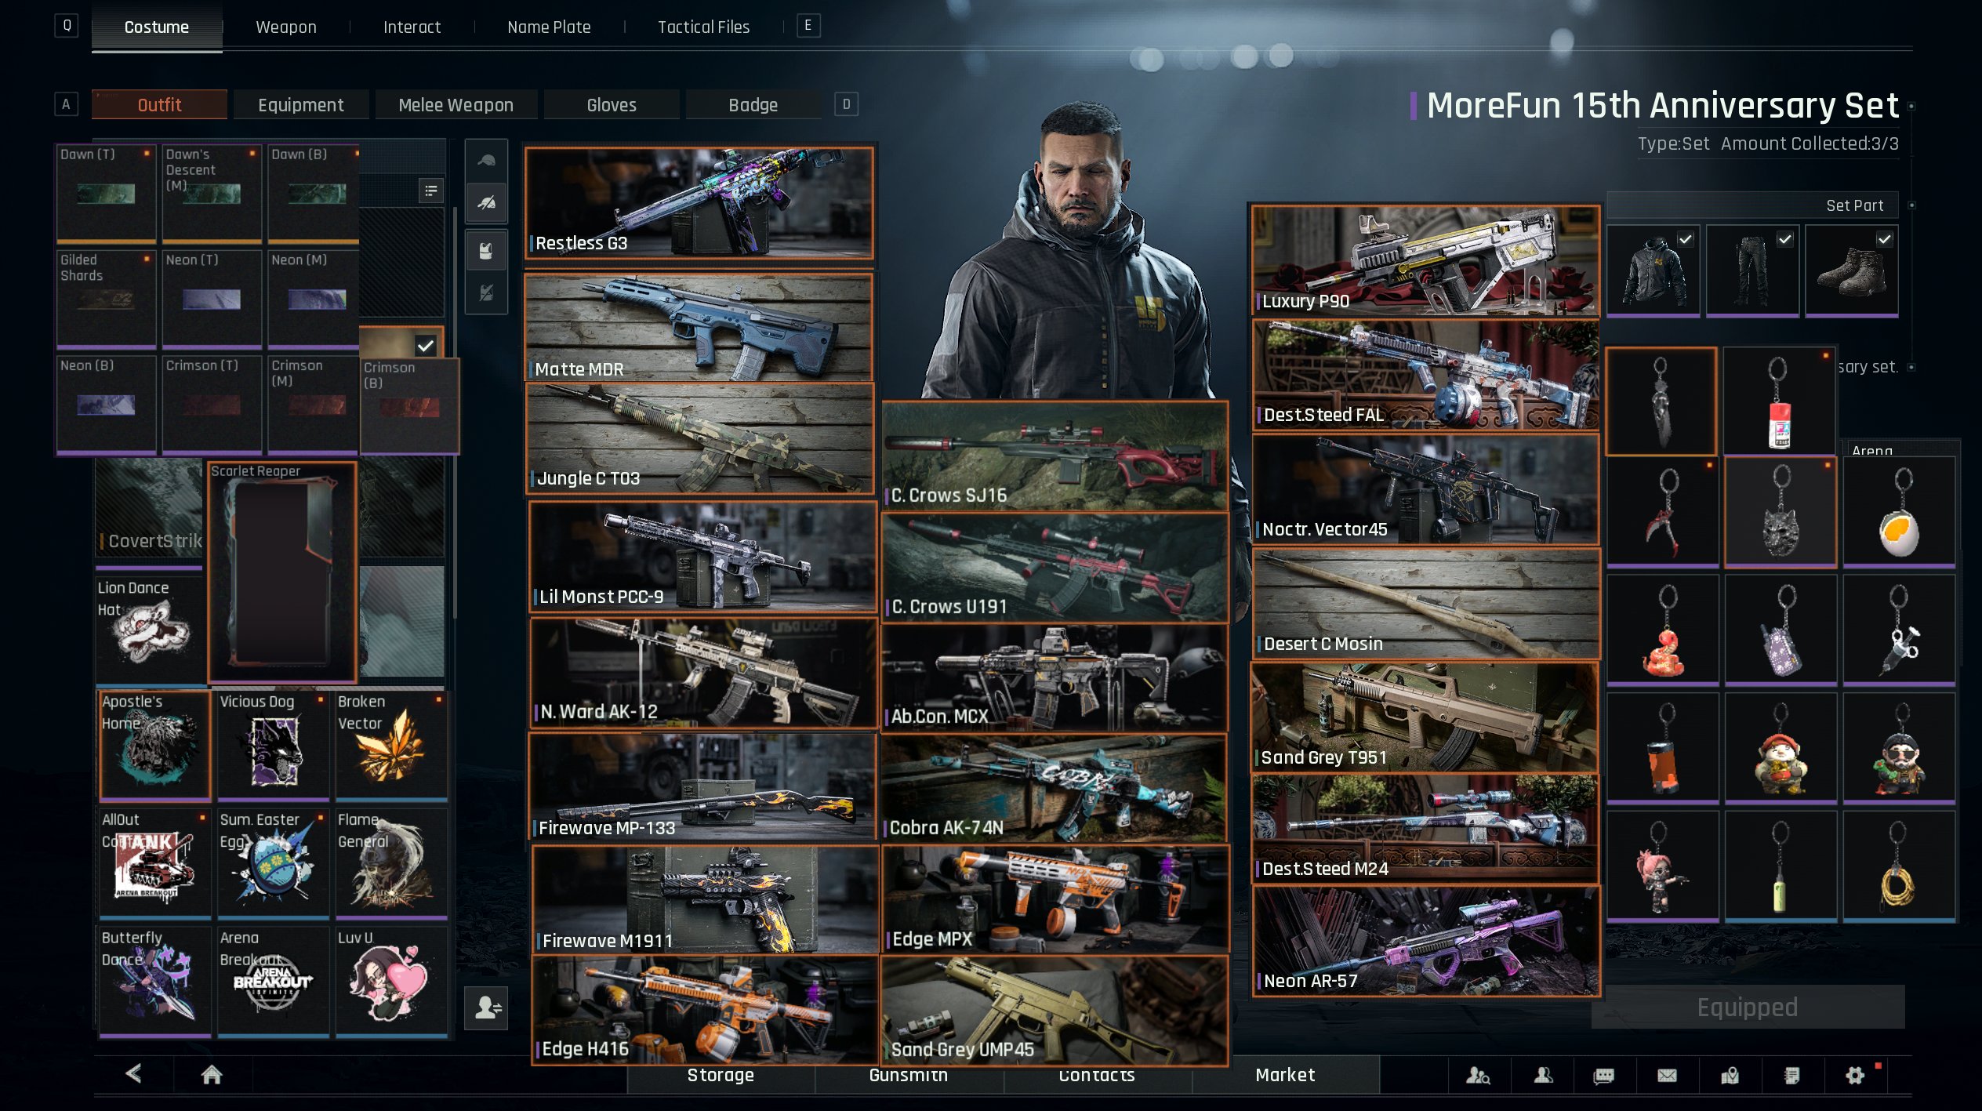Image resolution: width=1982 pixels, height=1111 pixels.
Task: Open Contacts in the bottom bar
Action: pos(1097,1076)
